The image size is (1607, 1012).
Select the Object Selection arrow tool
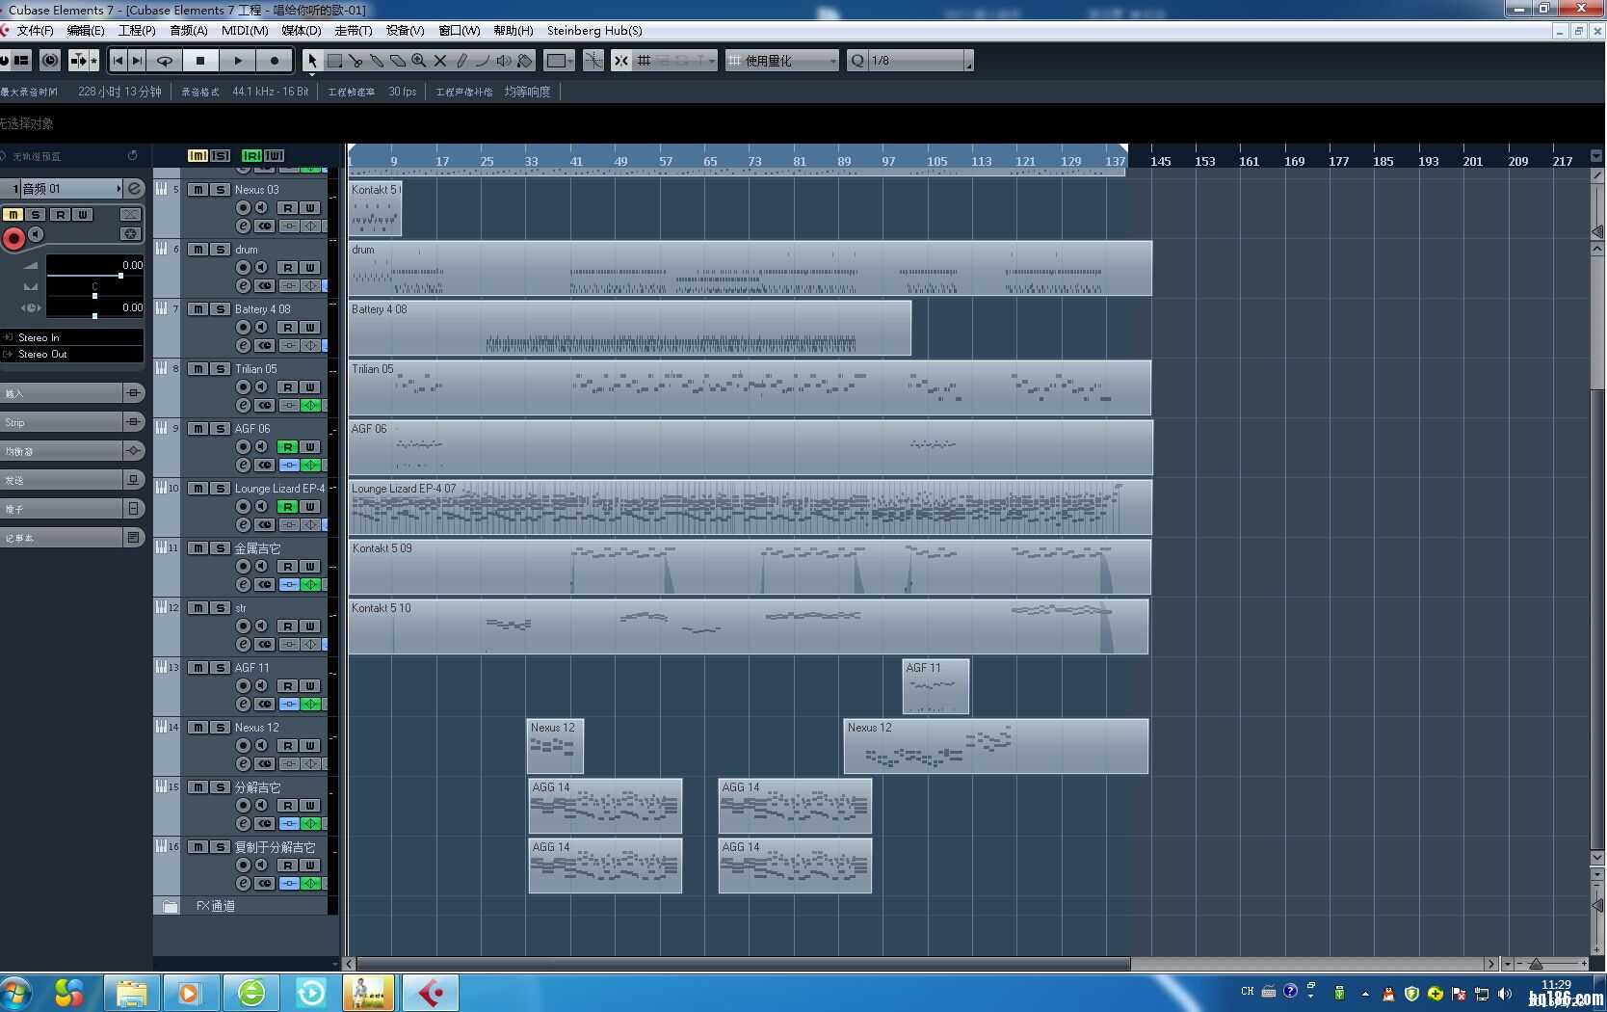(x=311, y=61)
